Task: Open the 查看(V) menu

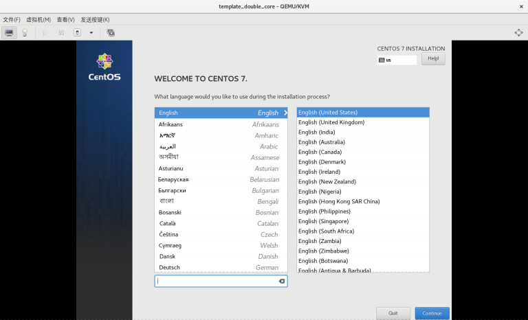Action: click(65, 19)
